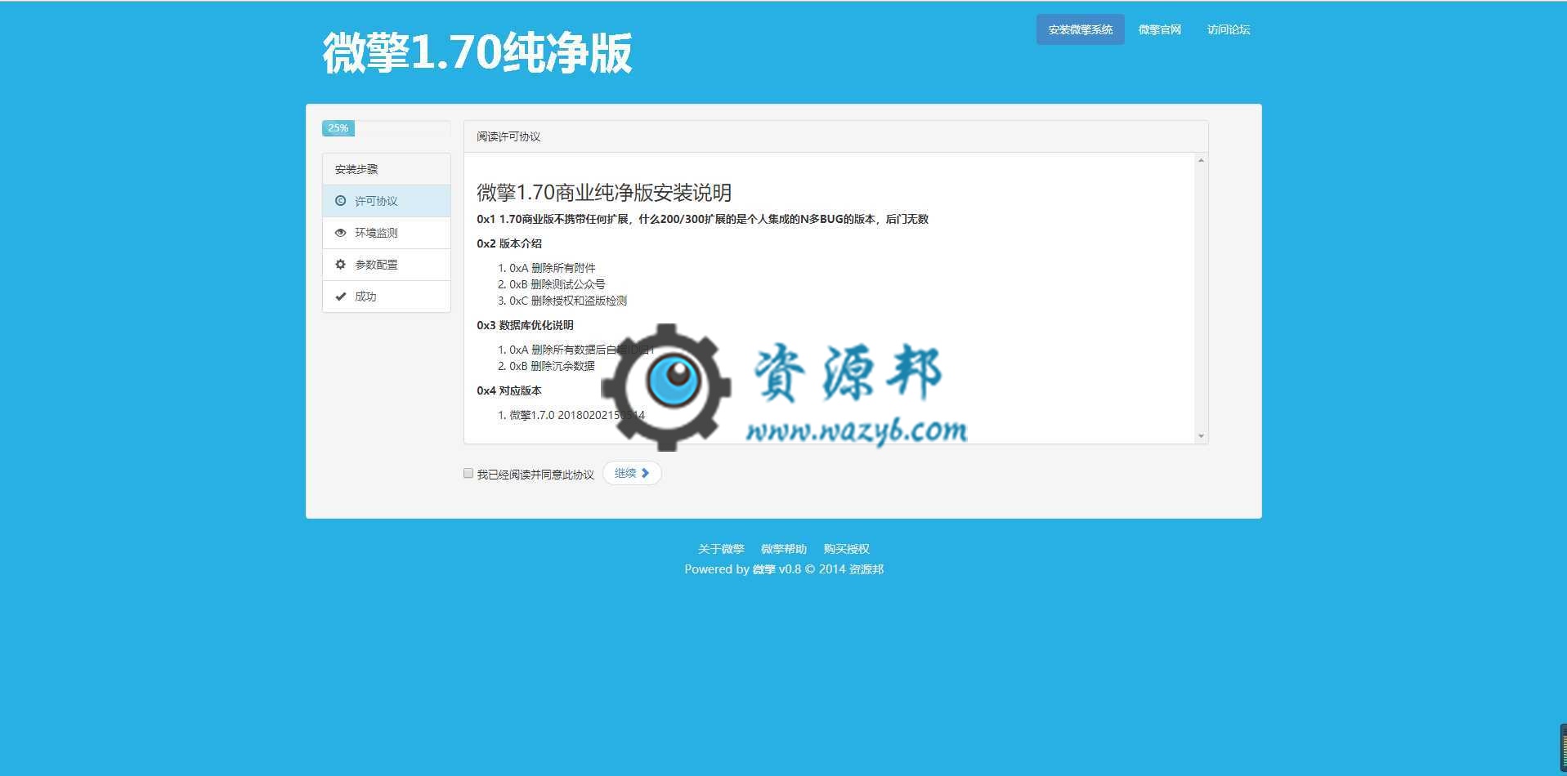This screenshot has height=776, width=1567.
Task: Open the 安装微擎系统 nav tab
Action: [1080, 29]
